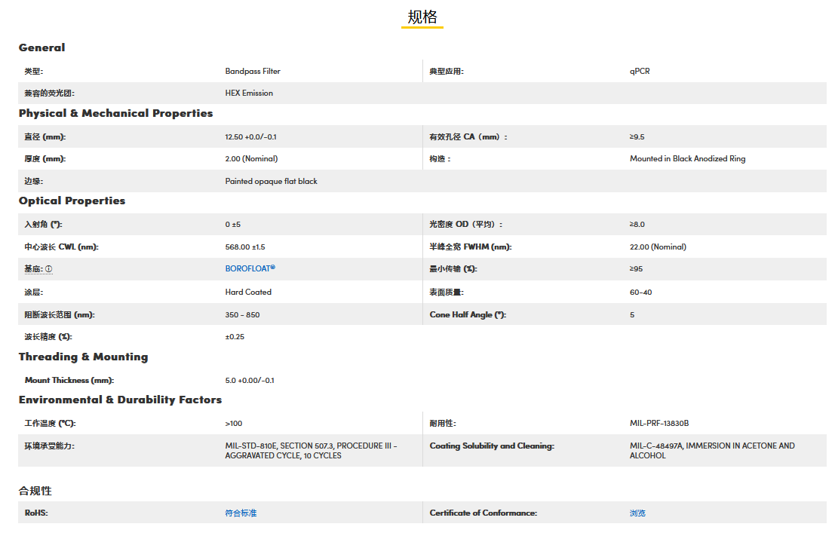The image size is (835, 533).
Task: Click the Bandpass Filter type value
Action: click(x=253, y=71)
